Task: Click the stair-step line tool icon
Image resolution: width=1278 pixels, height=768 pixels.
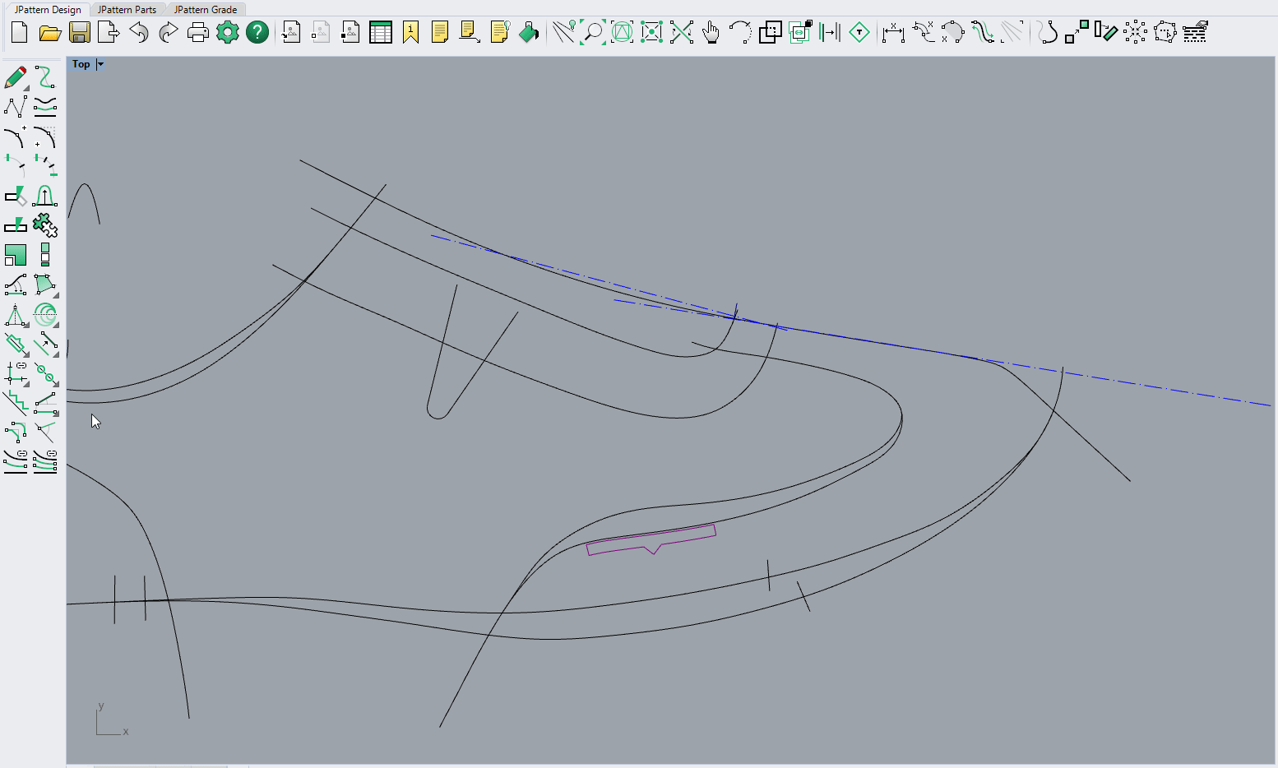Action: [x=15, y=403]
